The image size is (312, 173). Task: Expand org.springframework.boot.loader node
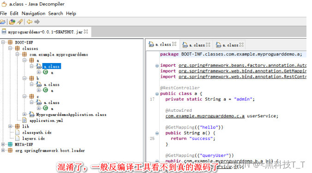pyautogui.click(x=3, y=150)
